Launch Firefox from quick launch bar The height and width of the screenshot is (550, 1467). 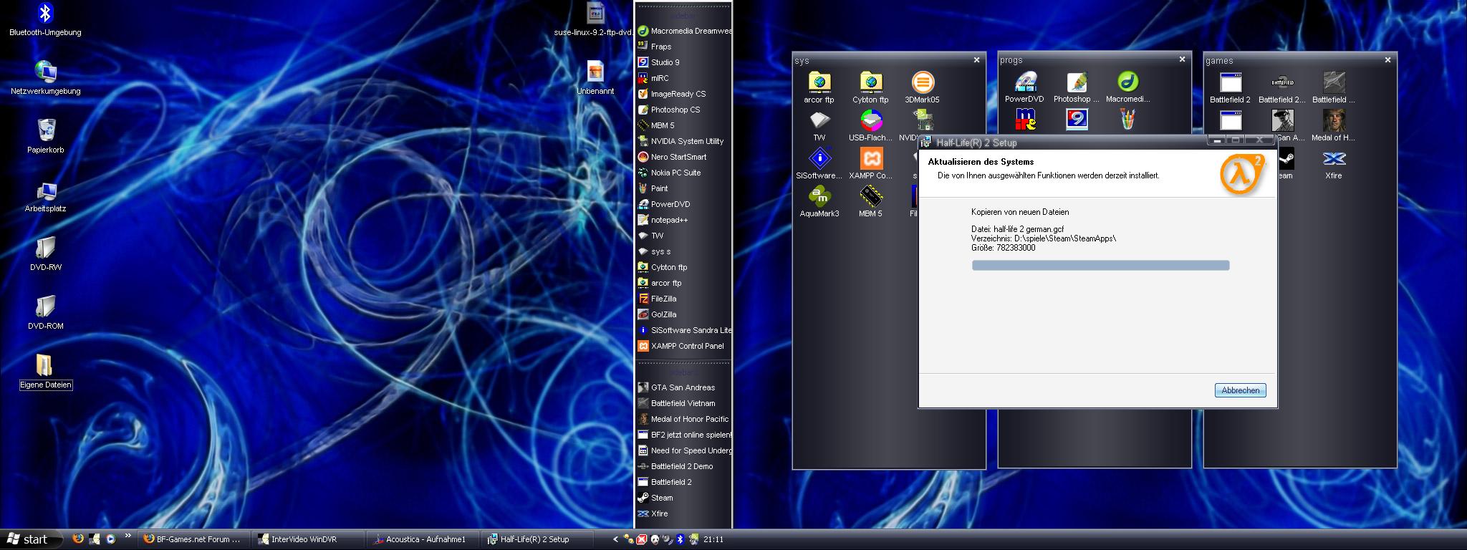click(78, 539)
